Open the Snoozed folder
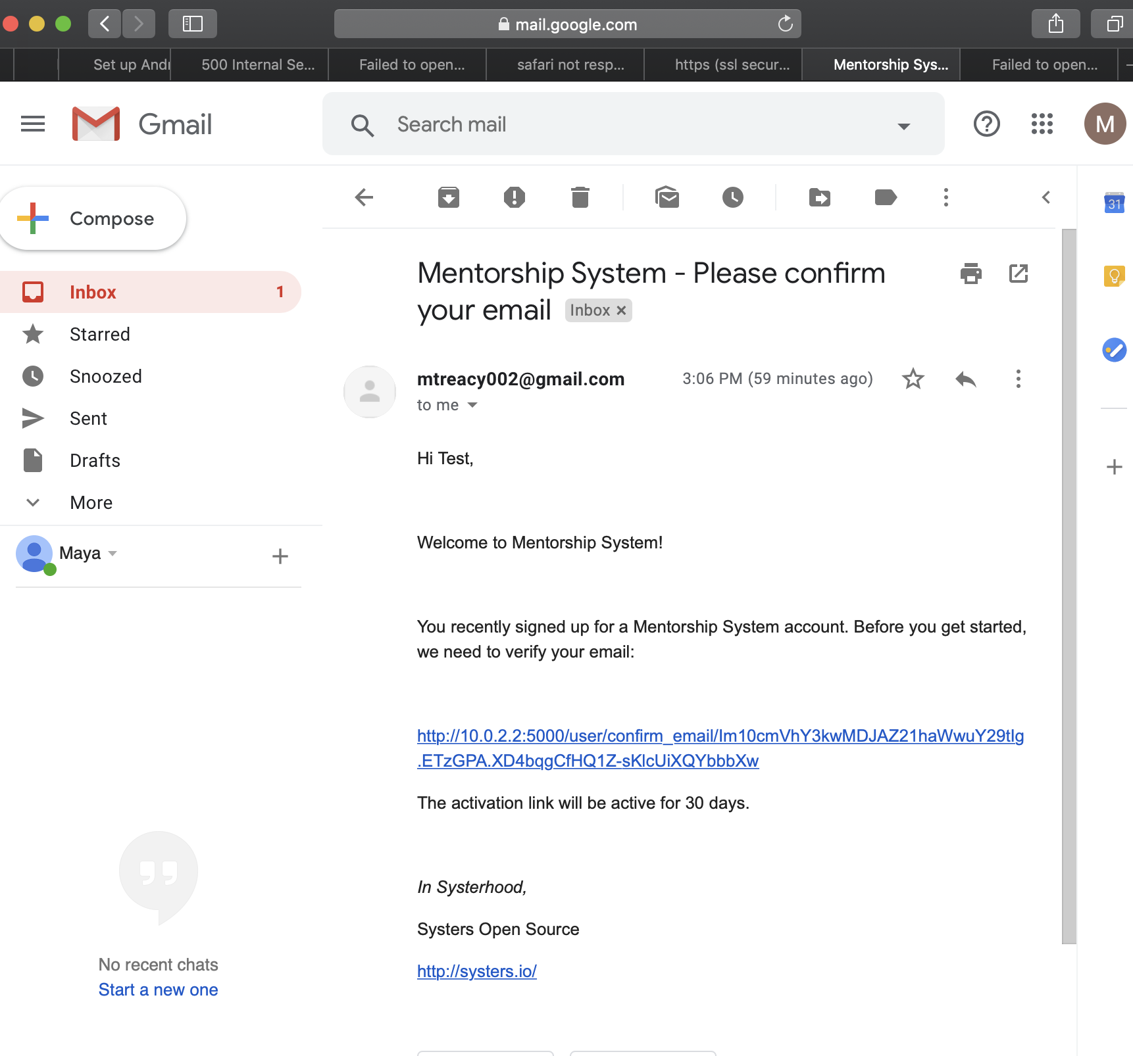1133x1056 pixels. click(150, 376)
